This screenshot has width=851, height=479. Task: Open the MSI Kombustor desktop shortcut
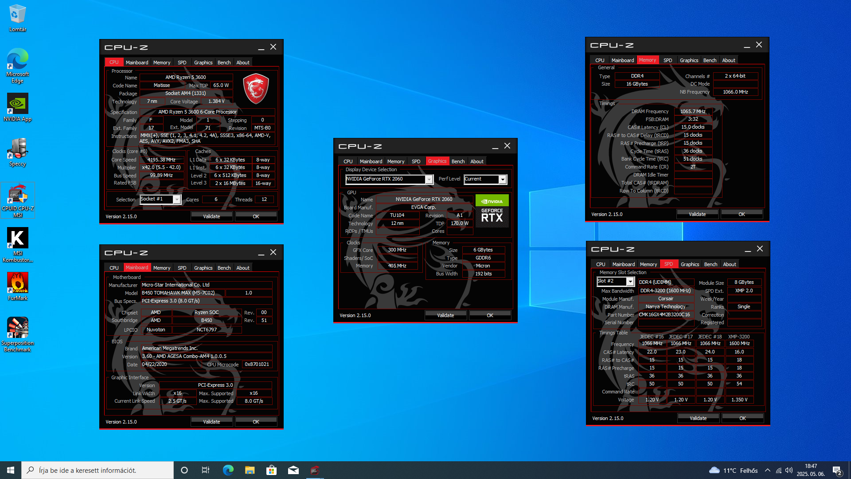[17, 245]
